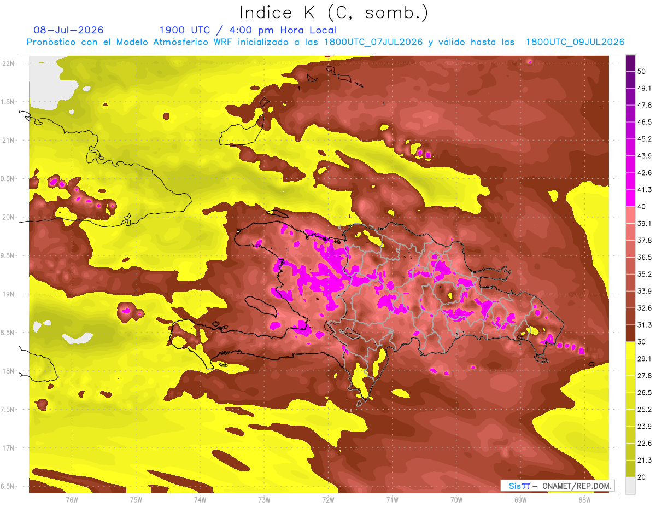Click the "68W" longitude label

point(584,500)
